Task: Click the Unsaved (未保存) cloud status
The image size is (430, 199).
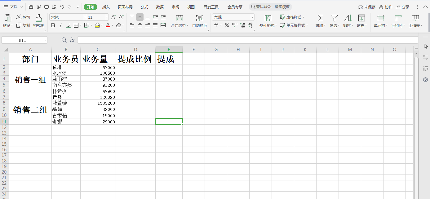Action: click(367, 7)
